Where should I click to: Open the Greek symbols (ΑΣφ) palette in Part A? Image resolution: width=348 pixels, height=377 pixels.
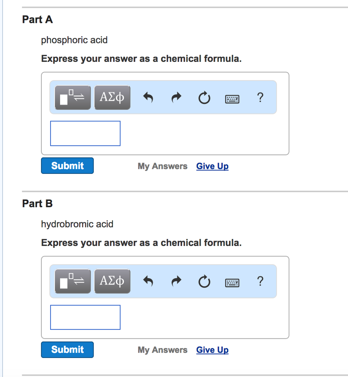(x=112, y=97)
